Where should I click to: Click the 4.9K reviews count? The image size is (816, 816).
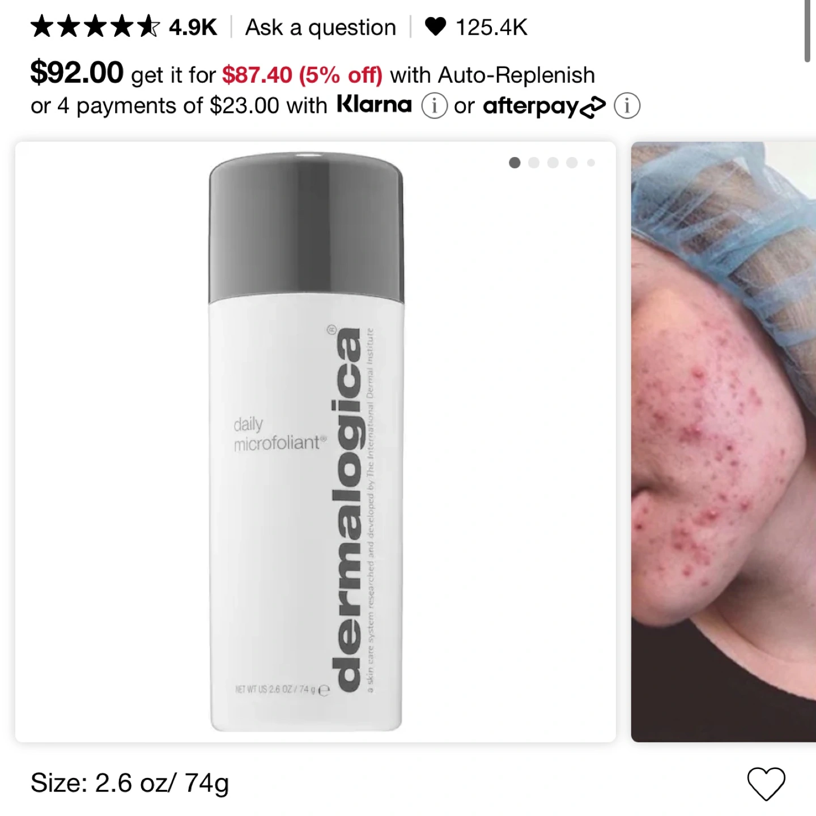(x=193, y=27)
